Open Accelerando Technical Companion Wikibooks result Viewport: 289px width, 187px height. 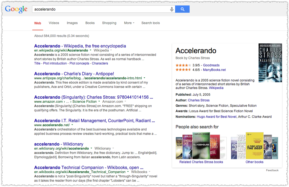pyautogui.click(x=89, y=167)
